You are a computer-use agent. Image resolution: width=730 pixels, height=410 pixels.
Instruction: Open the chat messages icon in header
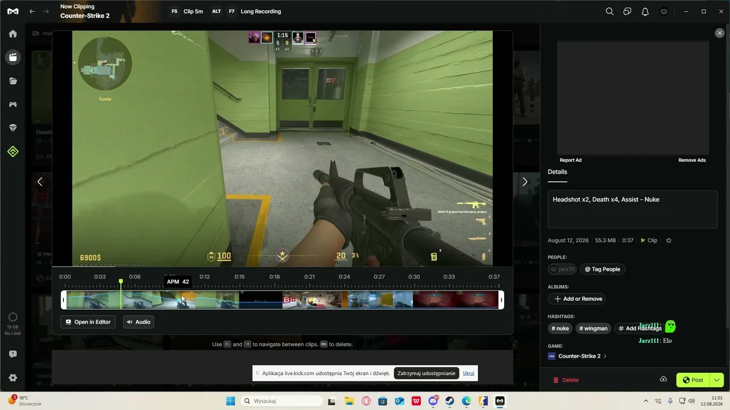627,11
